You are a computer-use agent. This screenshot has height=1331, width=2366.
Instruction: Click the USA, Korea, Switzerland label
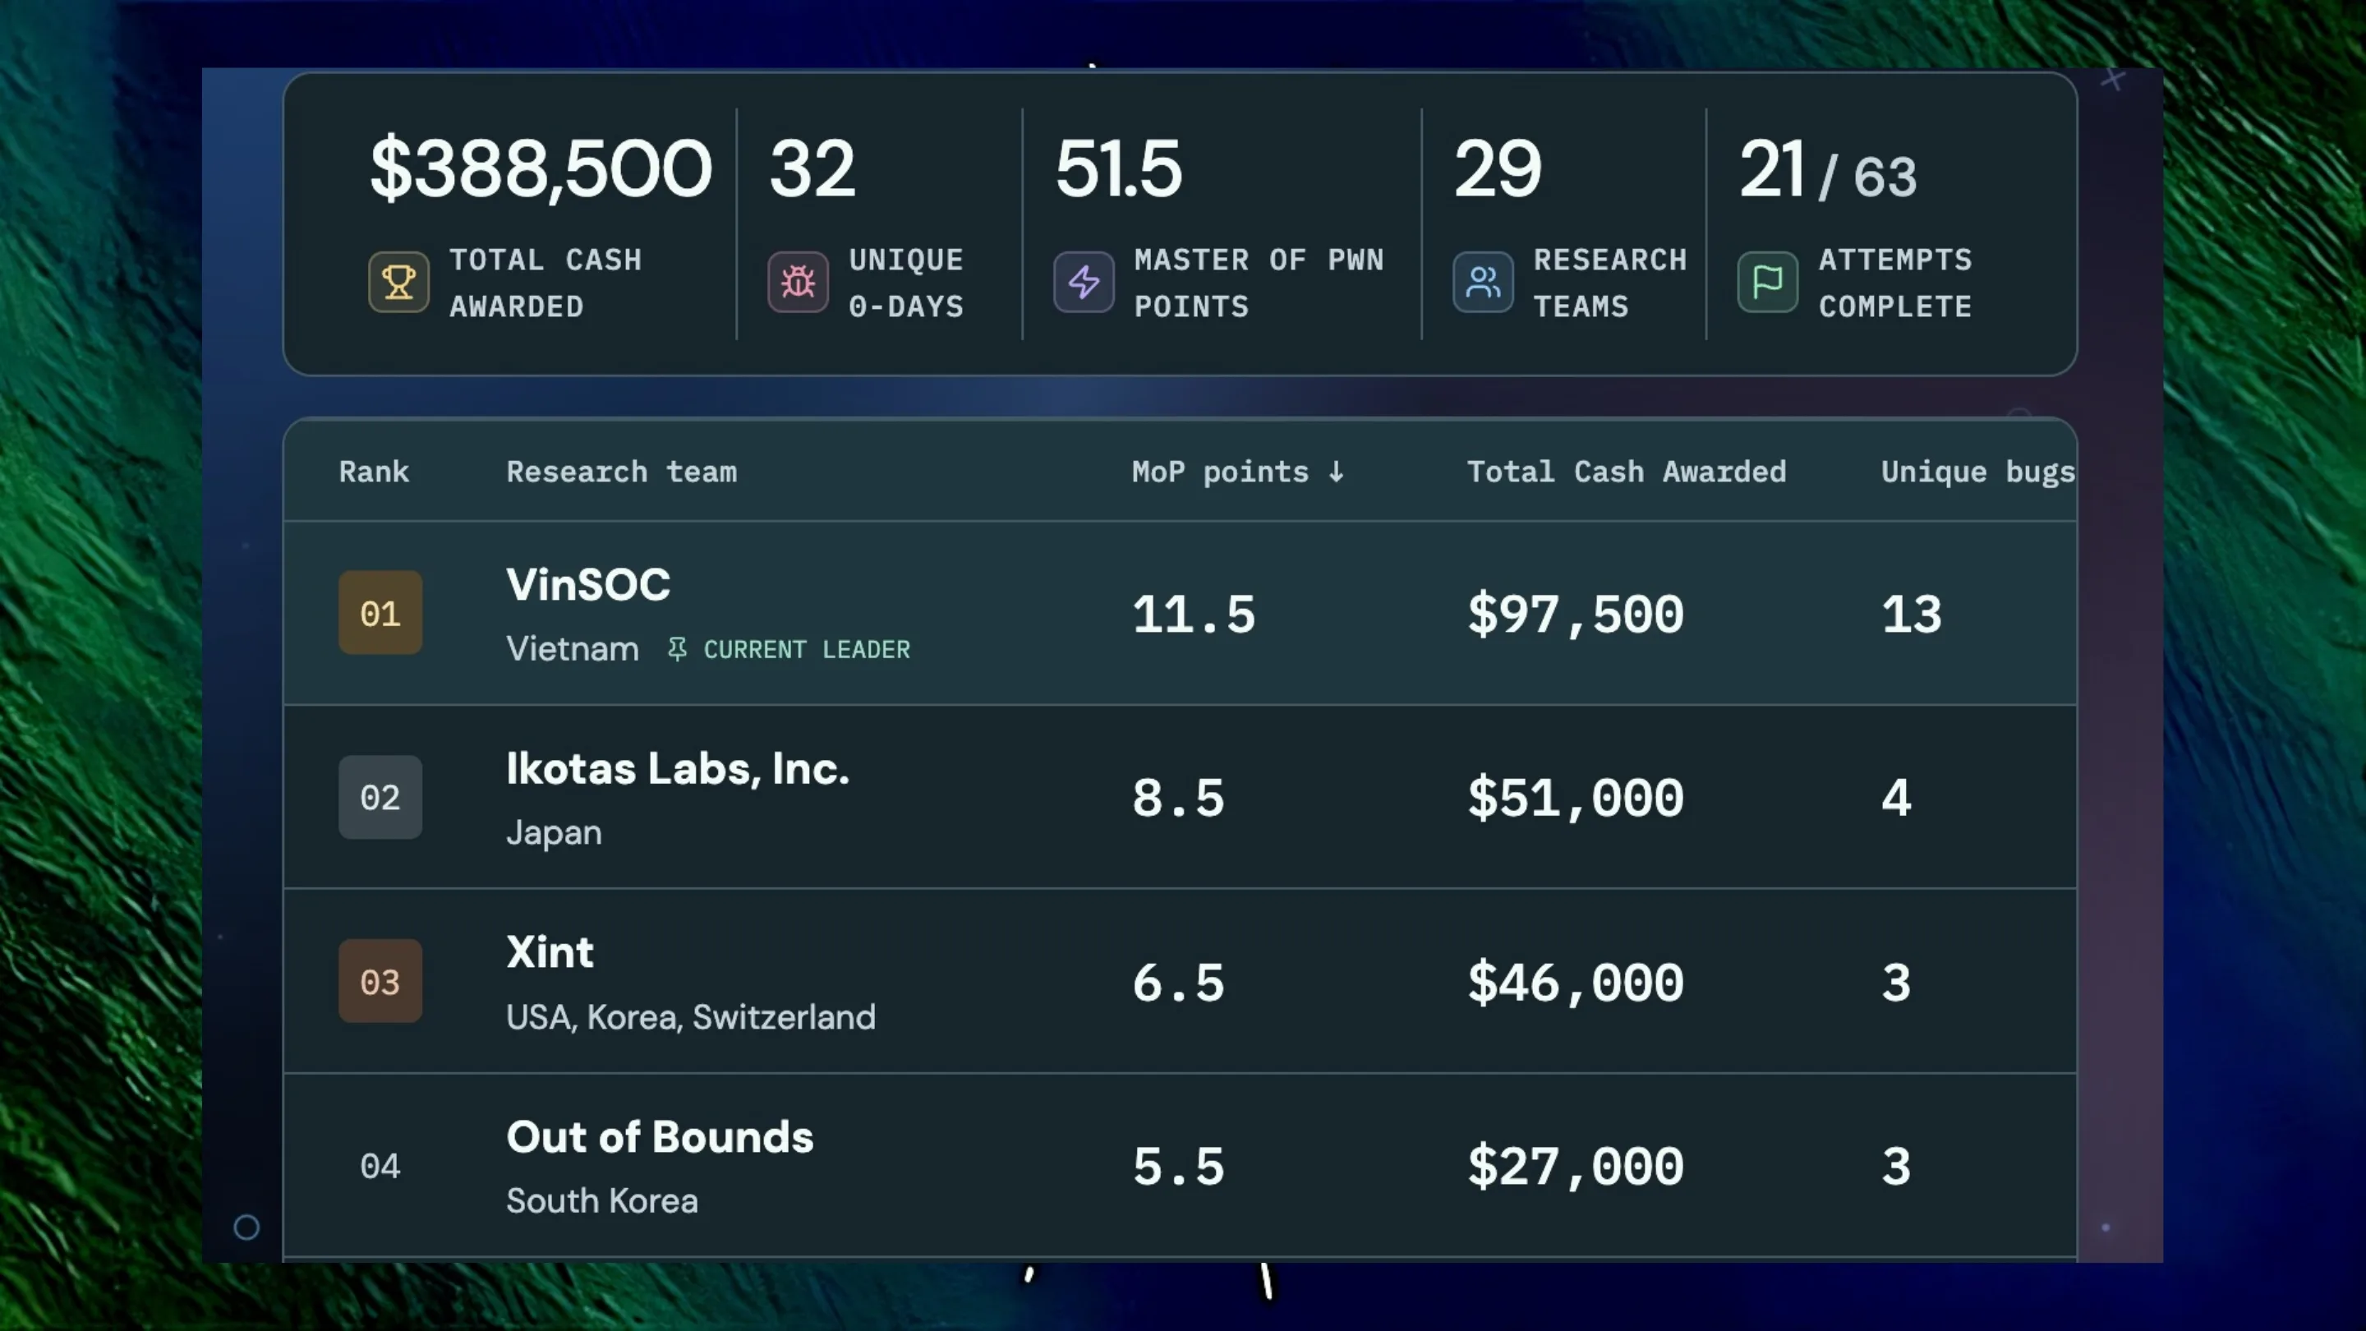(691, 1018)
